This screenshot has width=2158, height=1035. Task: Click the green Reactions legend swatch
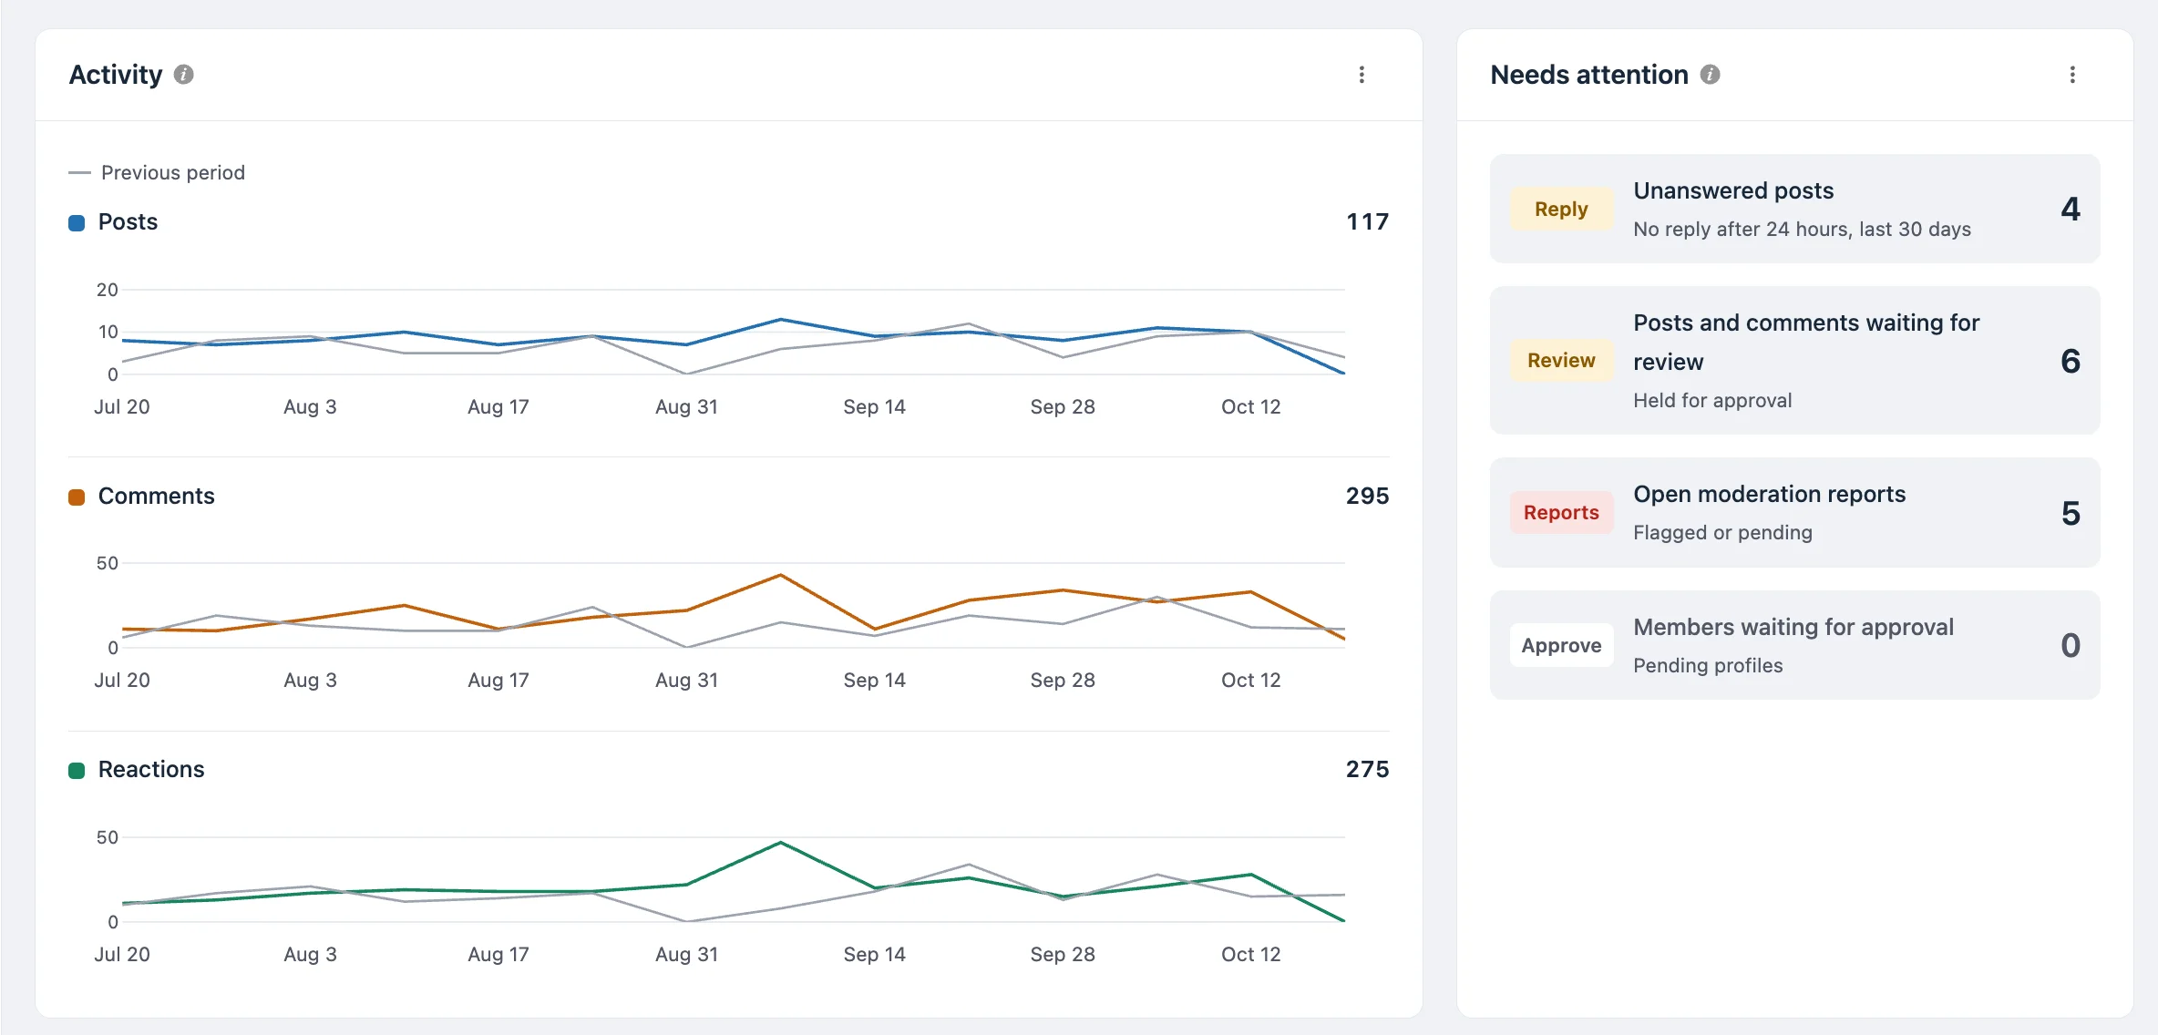tap(77, 770)
